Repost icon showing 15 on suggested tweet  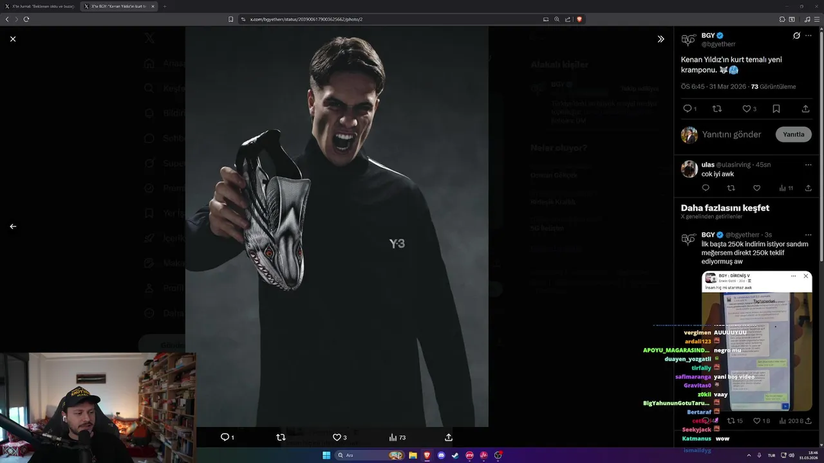pos(735,421)
